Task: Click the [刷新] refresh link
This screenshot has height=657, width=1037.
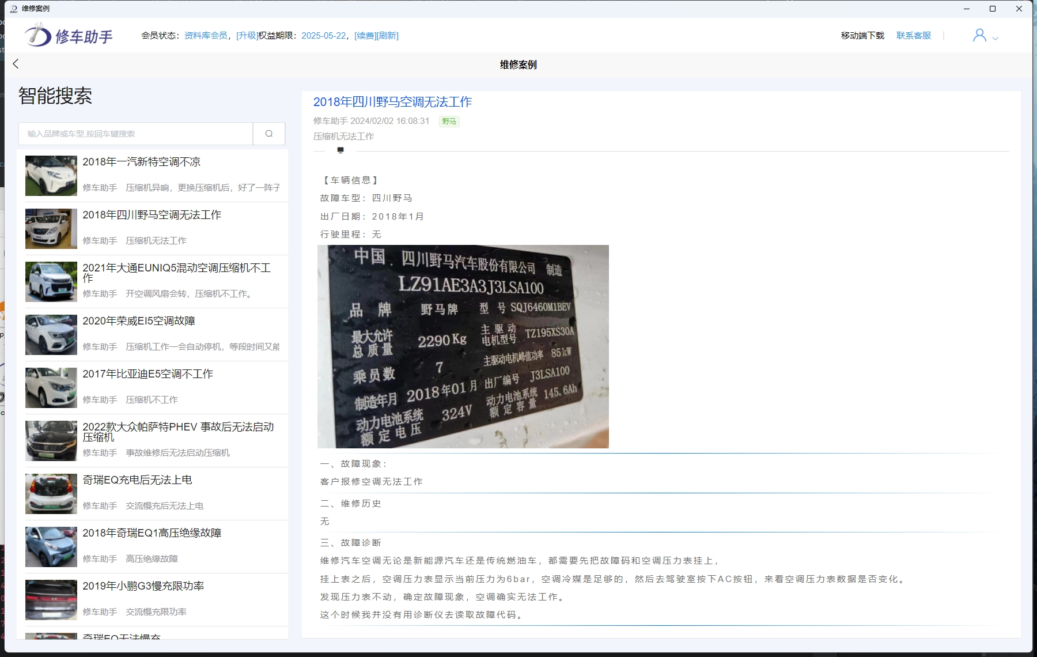Action: [387, 36]
